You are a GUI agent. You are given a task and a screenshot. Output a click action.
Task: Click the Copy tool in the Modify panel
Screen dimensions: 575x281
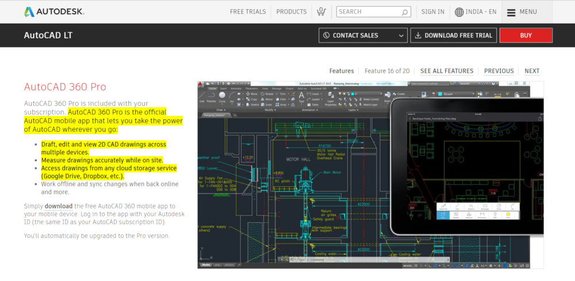coord(251,100)
